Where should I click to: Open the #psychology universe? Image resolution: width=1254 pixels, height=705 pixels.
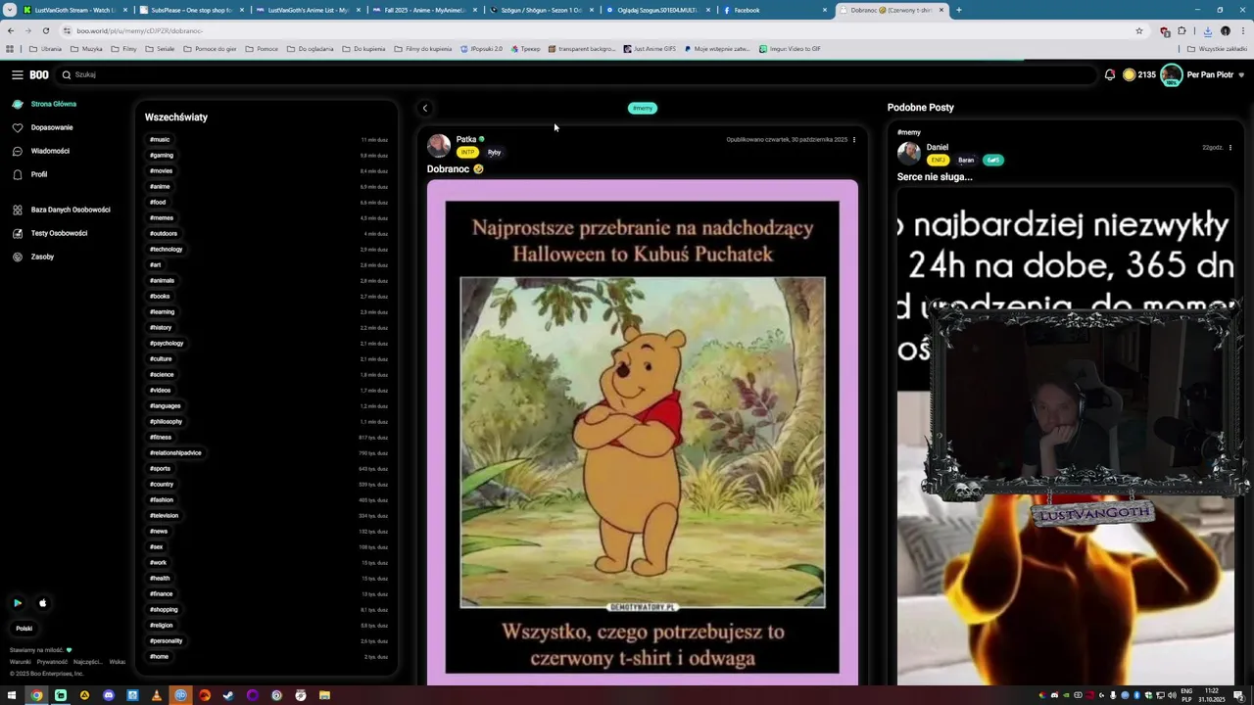(167, 343)
